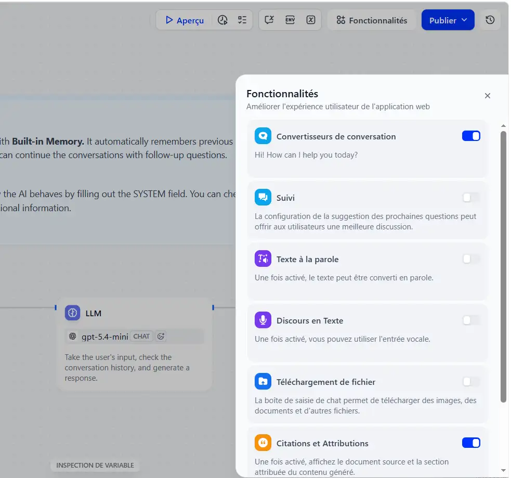Click 'Built-in Memory' note text
This screenshot has height=478, width=511.
(x=48, y=141)
